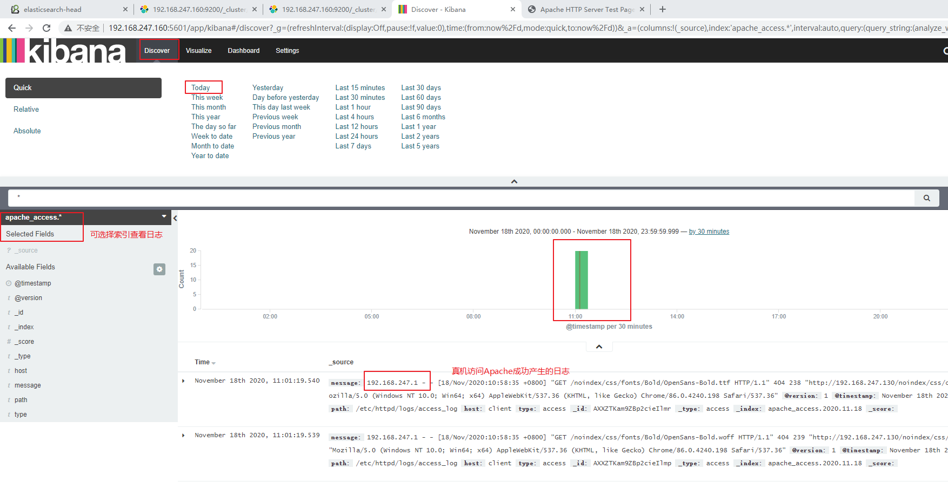Collapse the time picker with the up chevron

coord(514,181)
